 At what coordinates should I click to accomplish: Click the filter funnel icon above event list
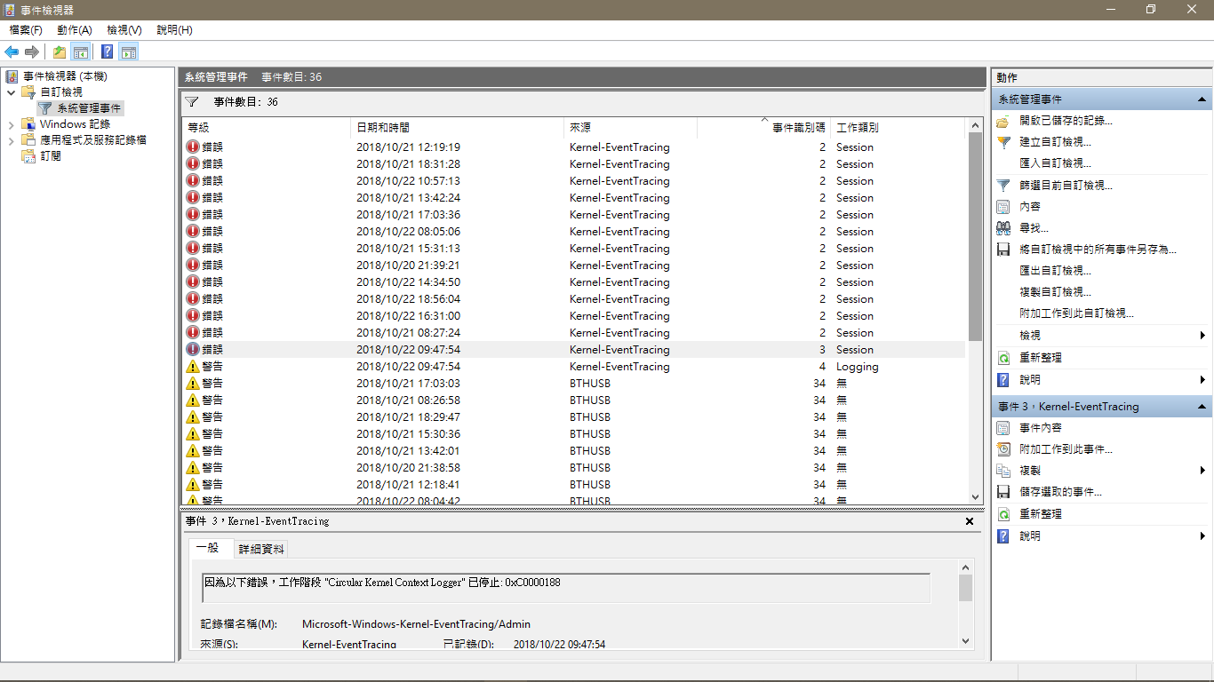tap(192, 102)
